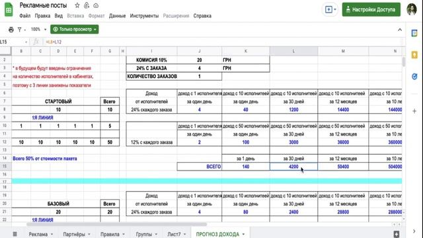Switch to the Партнёры sheet tab
Image resolution: width=423 pixels, height=238 pixels.
tap(74, 234)
